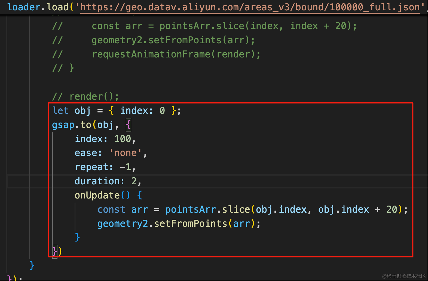Click the 'onUpdate' method name

[x=97, y=195]
